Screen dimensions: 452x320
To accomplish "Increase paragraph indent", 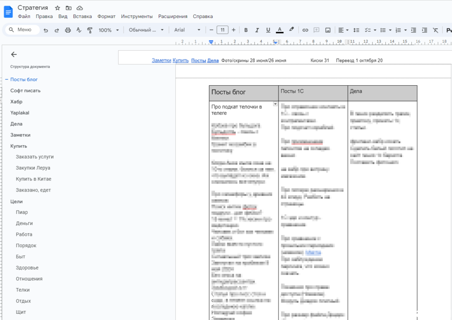I will tap(424, 30).
